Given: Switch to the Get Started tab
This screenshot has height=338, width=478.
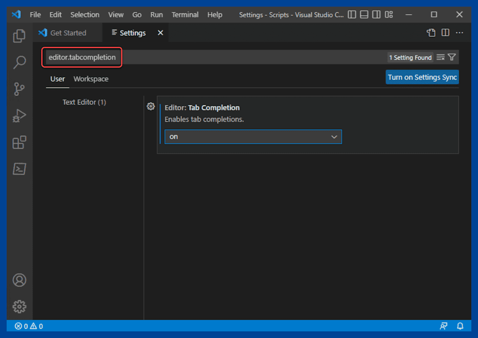Looking at the screenshot, I should click(x=67, y=32).
